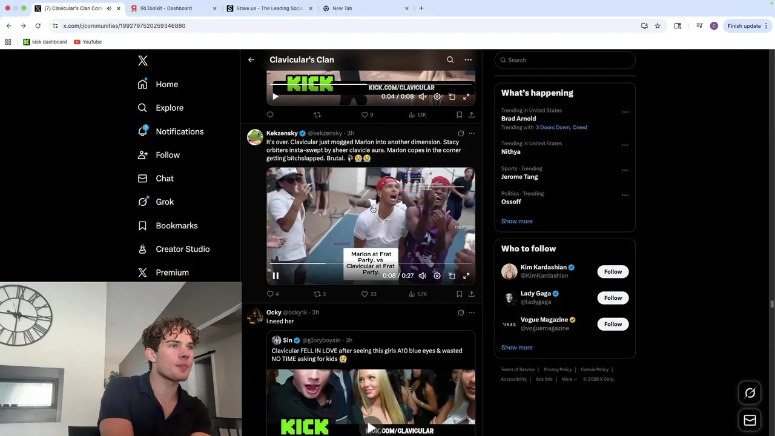Open Follow in sidebar
Screen dimensions: 775x436
click(x=159, y=155)
